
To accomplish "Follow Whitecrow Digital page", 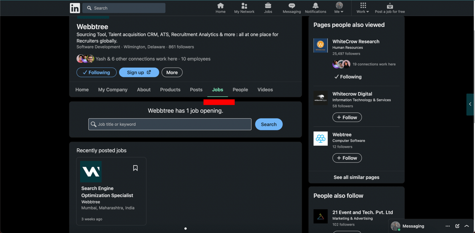I will pos(347,117).
